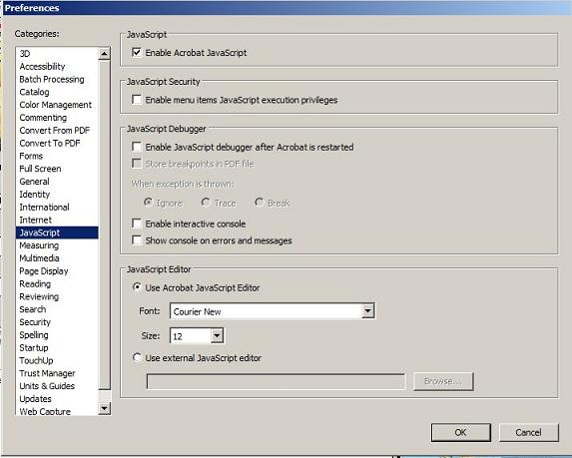This screenshot has height=458, width=572.
Task: Choose Use external JavaScript editor option
Action: tap(137, 357)
